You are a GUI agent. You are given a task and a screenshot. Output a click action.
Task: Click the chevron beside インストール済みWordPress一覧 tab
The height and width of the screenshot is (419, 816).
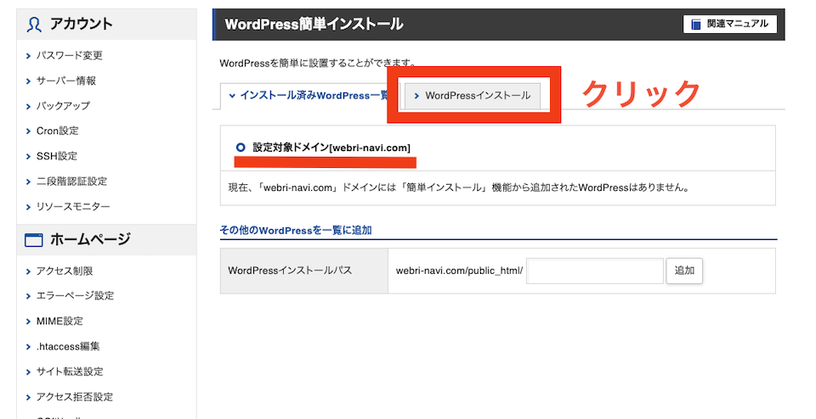point(232,96)
